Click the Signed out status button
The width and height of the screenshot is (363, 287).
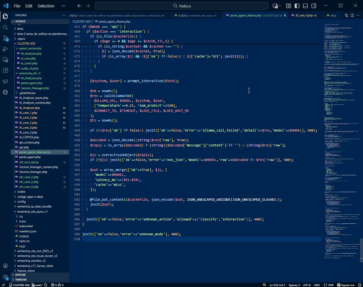tap(346, 285)
